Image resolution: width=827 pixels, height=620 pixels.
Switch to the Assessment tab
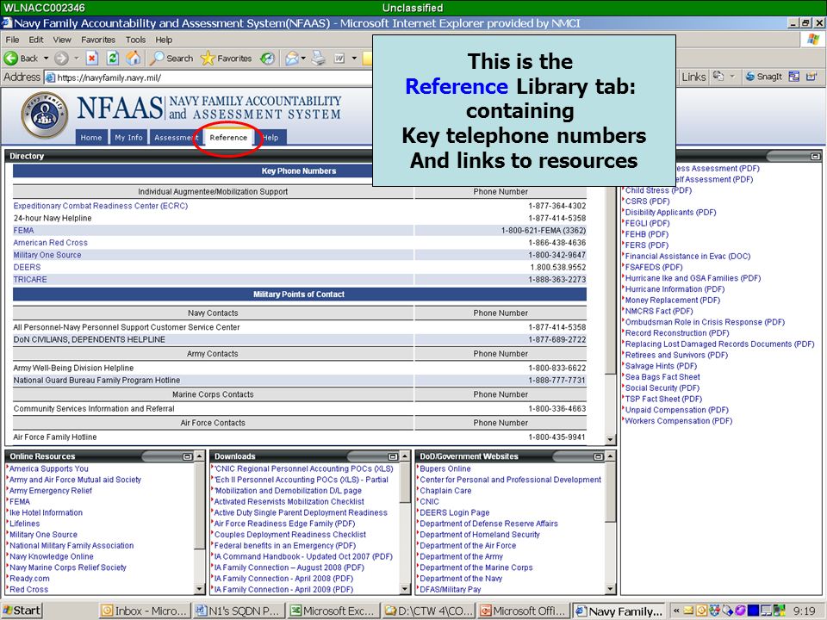[176, 137]
